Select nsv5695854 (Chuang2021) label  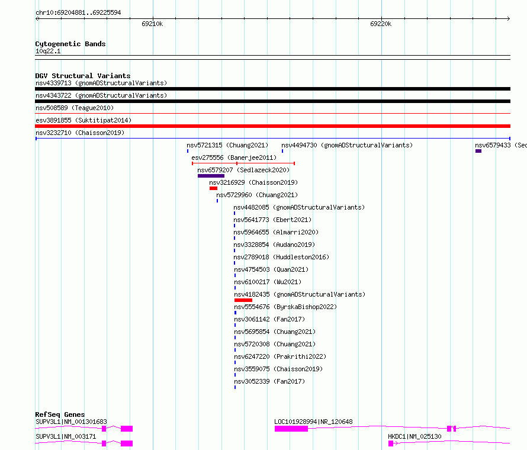tap(275, 332)
